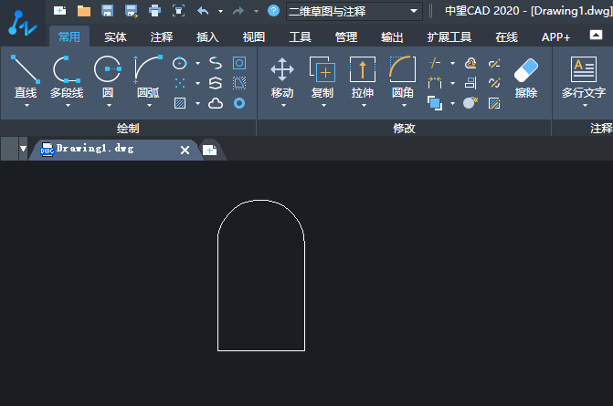The width and height of the screenshot is (613, 406).
Task: Select the 复制 copy tool
Action: tap(322, 77)
